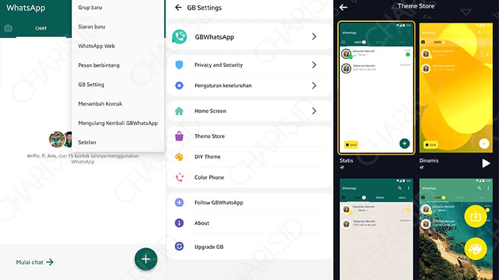Open the GBWhatsApp settings entry
Viewport: 499px width, 280px height.
[x=249, y=37]
